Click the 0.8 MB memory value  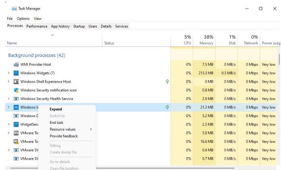pyautogui.click(x=208, y=90)
